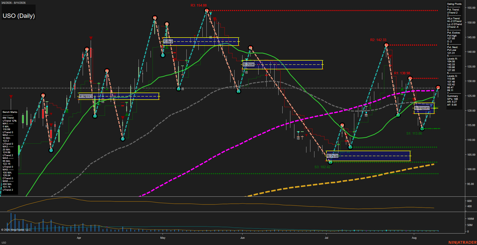Image resolution: width=477 pixels, height=245 pixels.
Task: Click the S3: 102.42 support label
Action: click(x=322, y=167)
